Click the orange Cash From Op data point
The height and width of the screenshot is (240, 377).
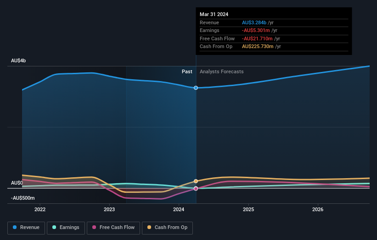[196, 181]
